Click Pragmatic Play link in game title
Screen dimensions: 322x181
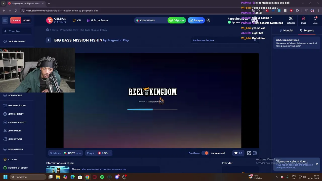[x=118, y=40]
